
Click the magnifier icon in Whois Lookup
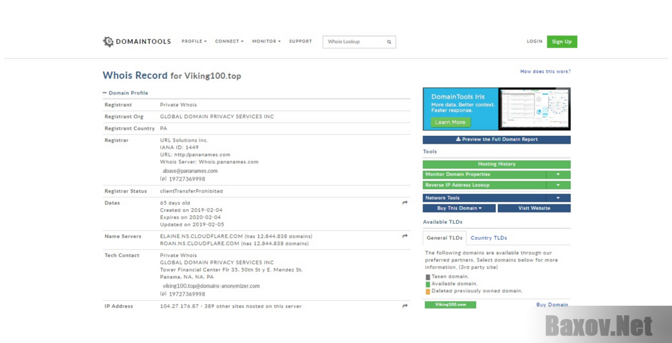coord(389,42)
